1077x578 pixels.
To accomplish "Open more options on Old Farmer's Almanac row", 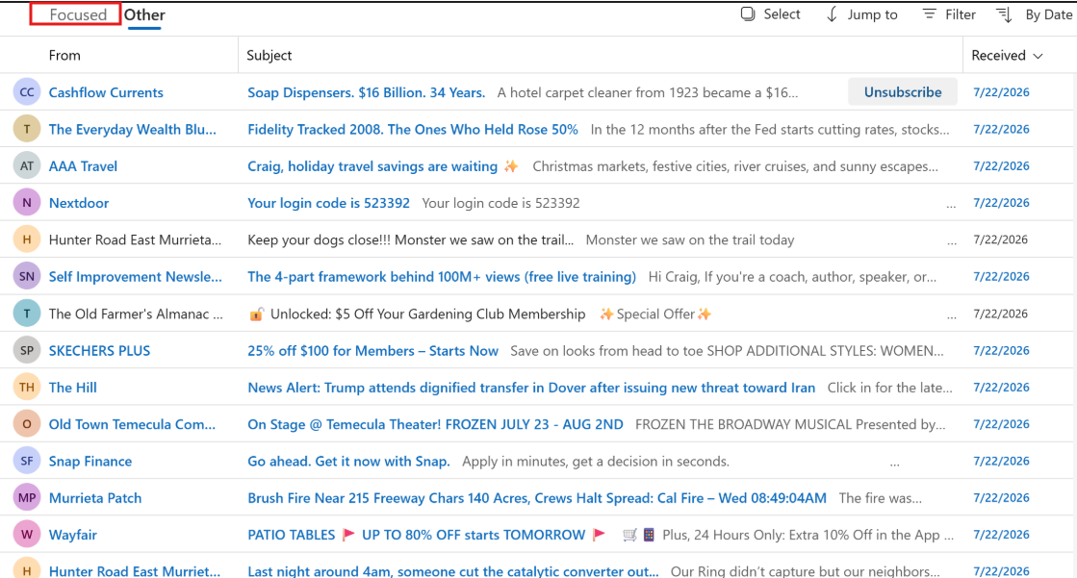I will tap(951, 316).
